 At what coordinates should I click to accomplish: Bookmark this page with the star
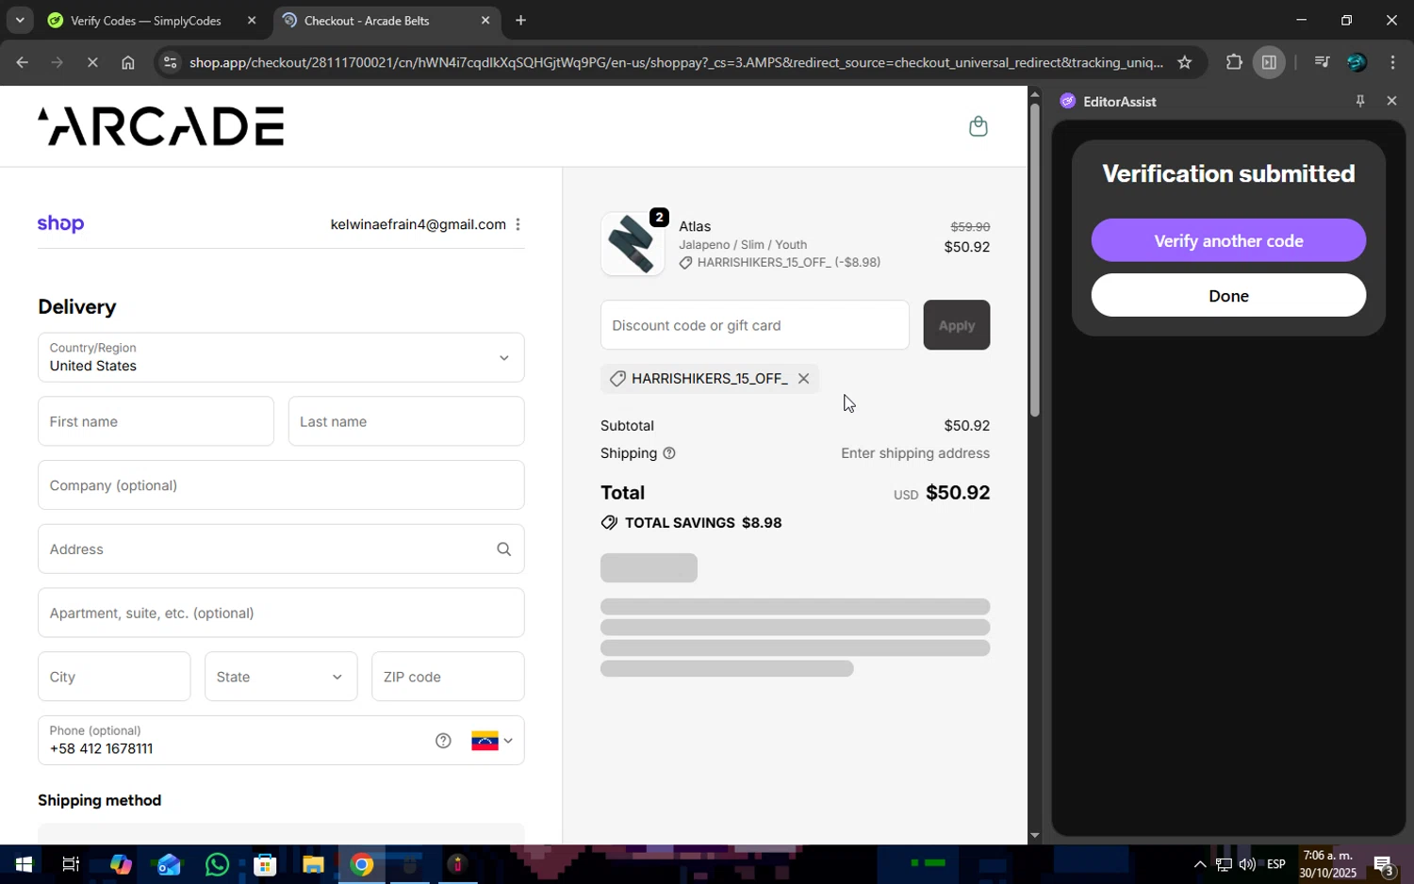tap(1184, 62)
